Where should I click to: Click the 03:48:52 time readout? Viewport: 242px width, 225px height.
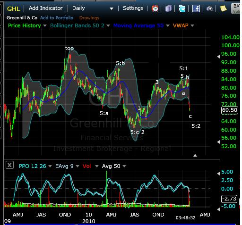185,218
